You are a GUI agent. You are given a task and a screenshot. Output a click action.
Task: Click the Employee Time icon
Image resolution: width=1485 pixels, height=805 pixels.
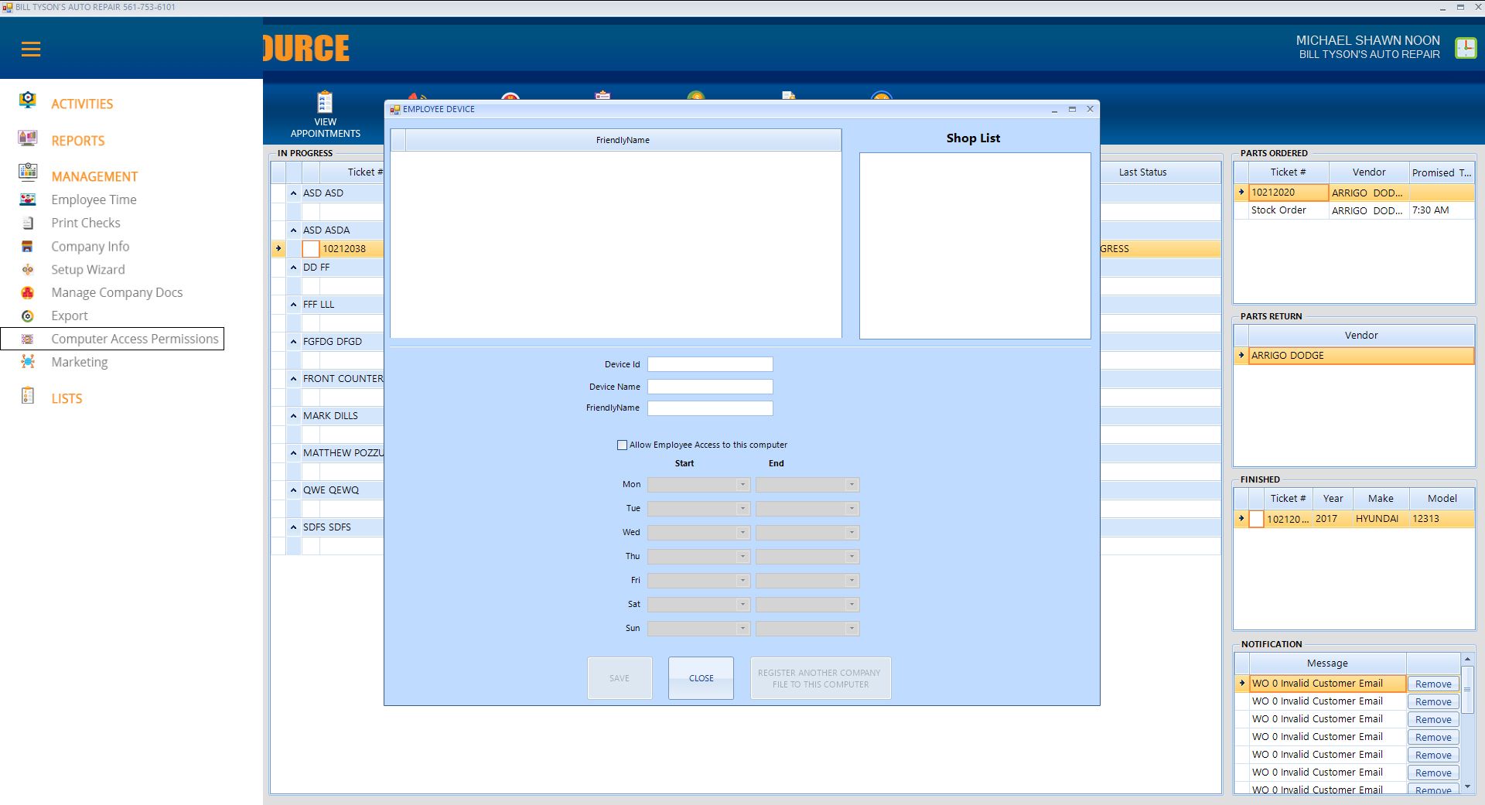[x=28, y=200]
